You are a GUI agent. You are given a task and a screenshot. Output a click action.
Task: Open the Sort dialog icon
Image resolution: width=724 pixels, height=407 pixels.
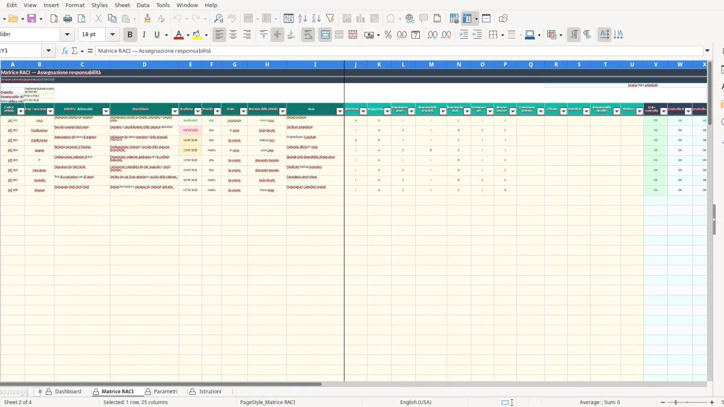pos(289,19)
